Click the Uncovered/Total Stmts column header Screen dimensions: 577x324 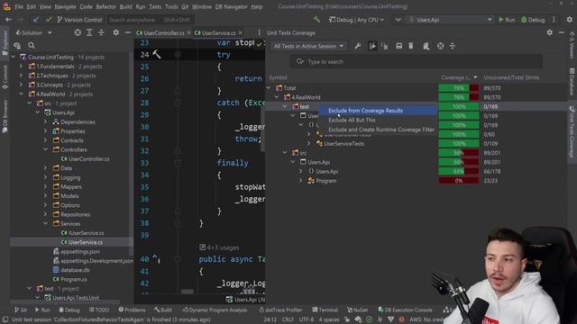pyautogui.click(x=511, y=77)
